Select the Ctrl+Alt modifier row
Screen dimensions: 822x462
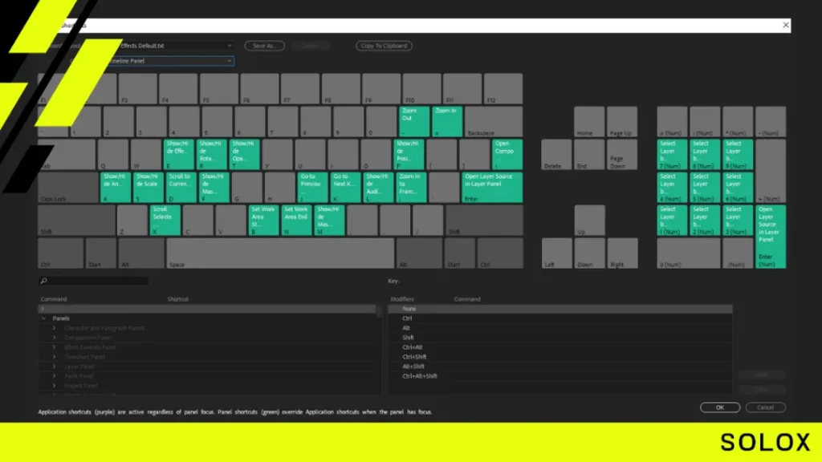click(x=560, y=347)
